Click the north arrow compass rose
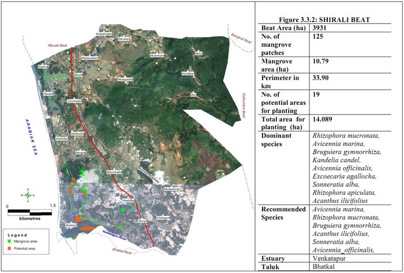 (27, 195)
